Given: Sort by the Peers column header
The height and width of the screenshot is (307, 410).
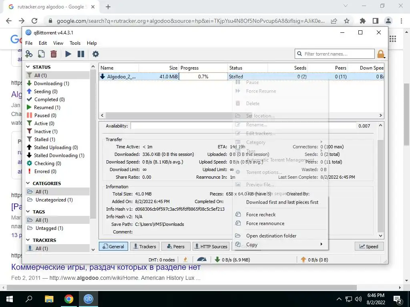Looking at the screenshot, I should (x=328, y=68).
